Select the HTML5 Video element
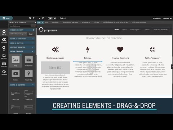Image resolution: width=173 pixels, height=130 pixels. coord(29,61)
